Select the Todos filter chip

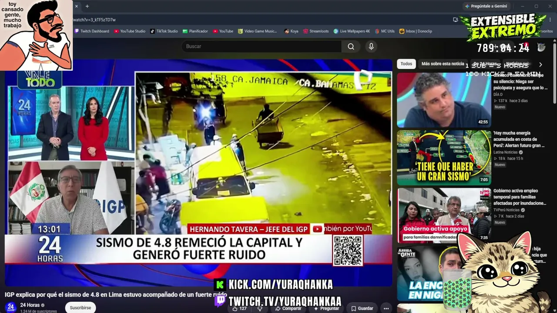[406, 64]
